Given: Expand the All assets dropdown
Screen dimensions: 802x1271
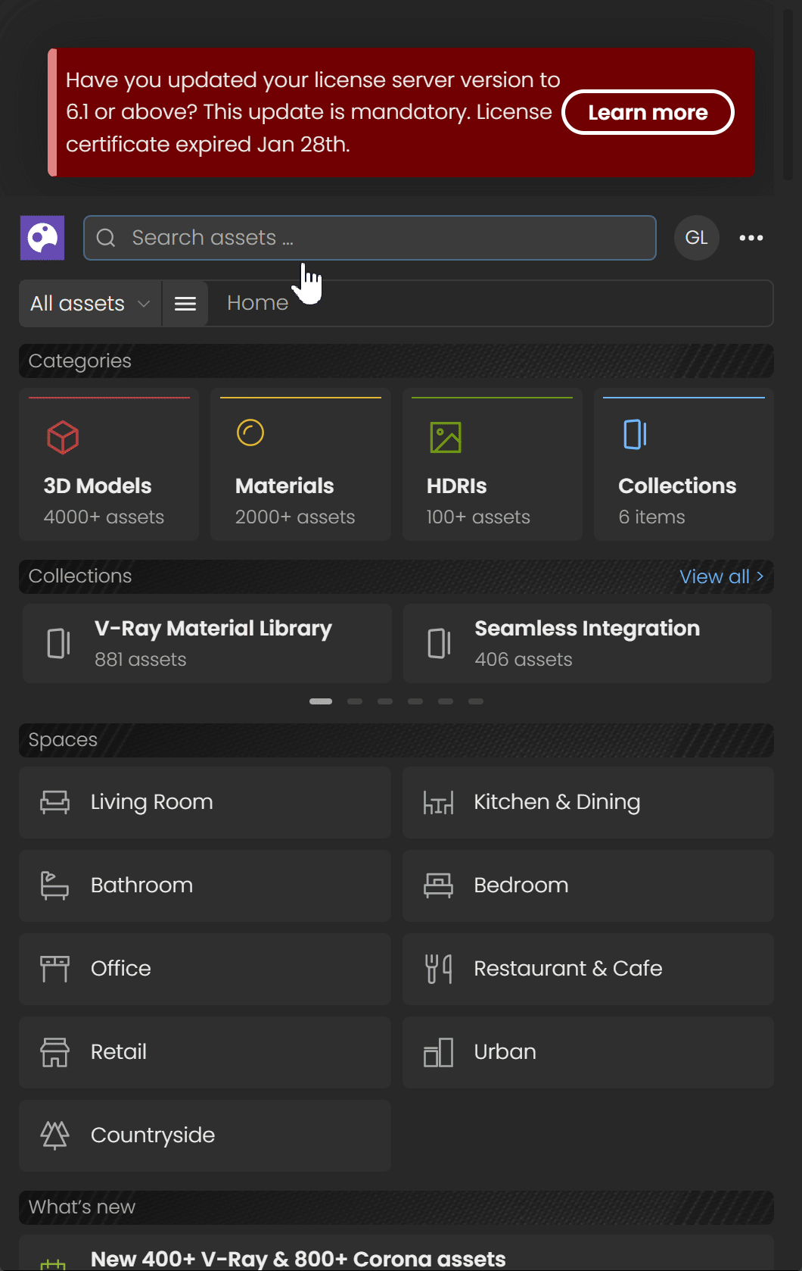Looking at the screenshot, I should point(90,304).
